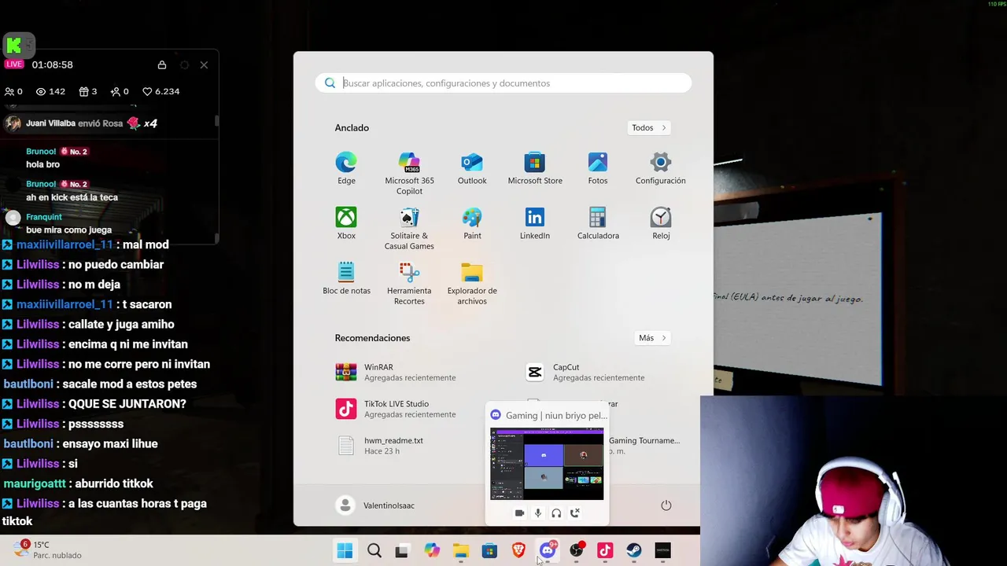Screen dimensions: 1007x566
Task: Click the Kick logo at overlay corner
Action: 13,46
